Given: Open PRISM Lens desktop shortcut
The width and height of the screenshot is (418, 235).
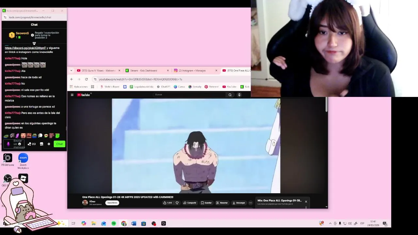Looking at the screenshot, I should pos(8,160).
